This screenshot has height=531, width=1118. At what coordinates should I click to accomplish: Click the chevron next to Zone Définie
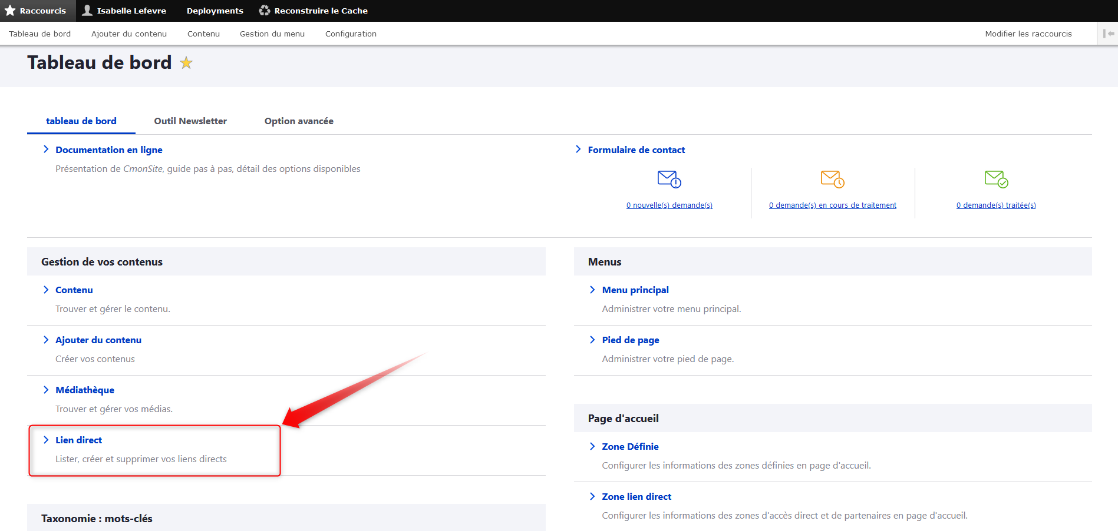click(592, 446)
